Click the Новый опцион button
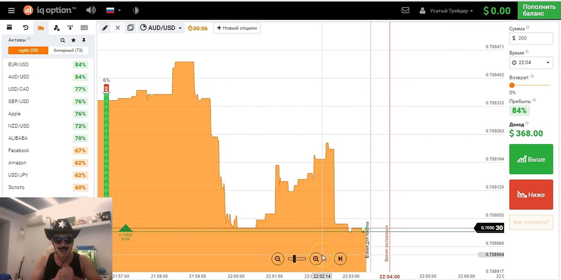 point(237,28)
